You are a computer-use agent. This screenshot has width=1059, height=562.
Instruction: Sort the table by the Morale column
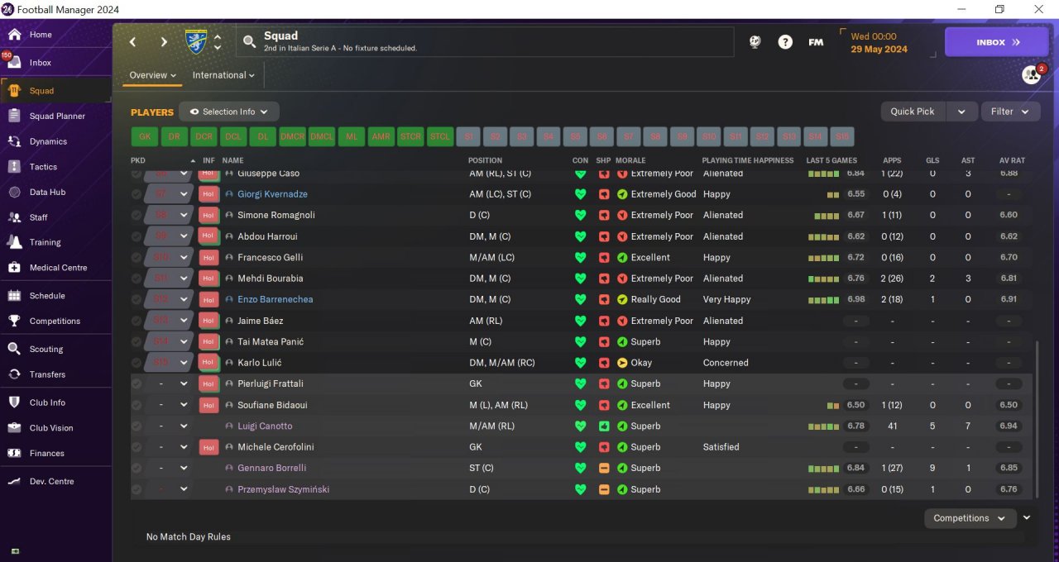click(x=630, y=160)
